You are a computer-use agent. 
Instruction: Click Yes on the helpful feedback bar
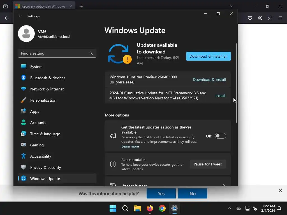[161, 194]
